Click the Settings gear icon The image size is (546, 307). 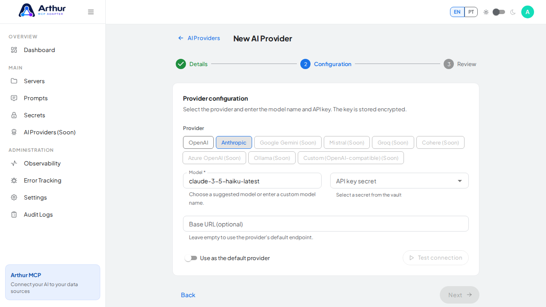tap(14, 197)
